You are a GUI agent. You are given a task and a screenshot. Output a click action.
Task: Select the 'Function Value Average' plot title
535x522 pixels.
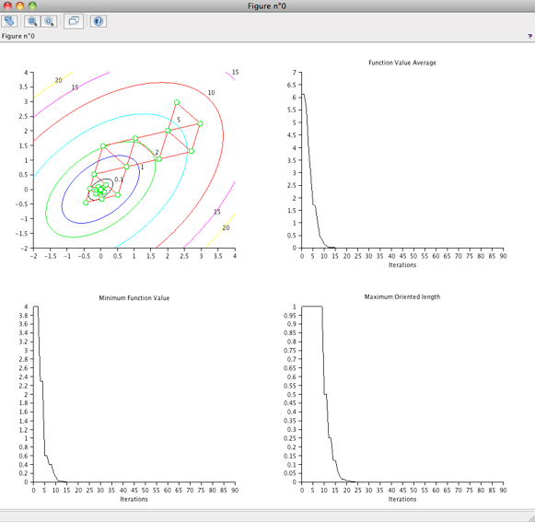coord(402,63)
